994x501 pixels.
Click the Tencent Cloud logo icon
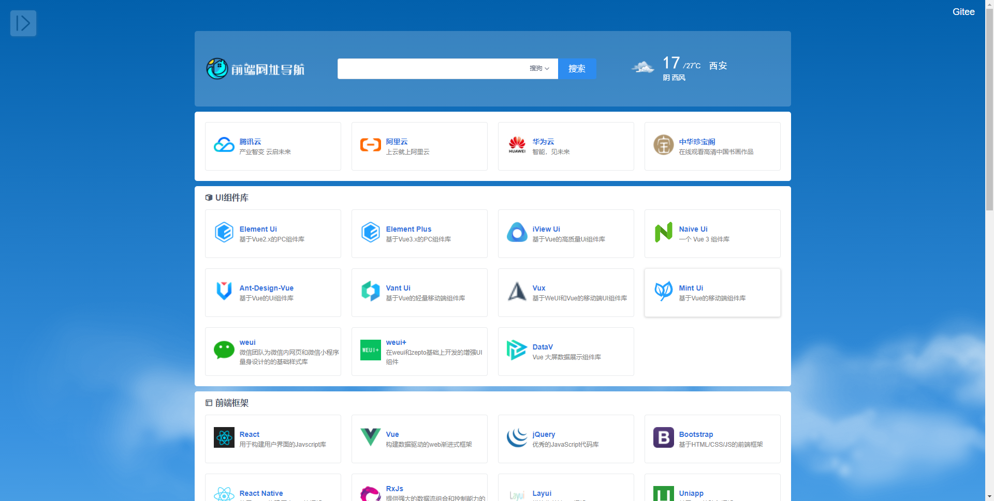click(x=224, y=145)
